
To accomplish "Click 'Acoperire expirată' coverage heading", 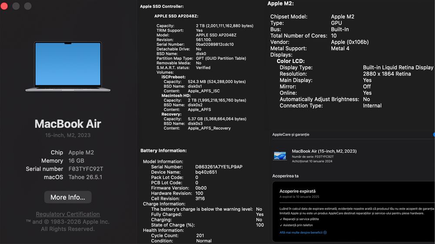I will 298,191.
